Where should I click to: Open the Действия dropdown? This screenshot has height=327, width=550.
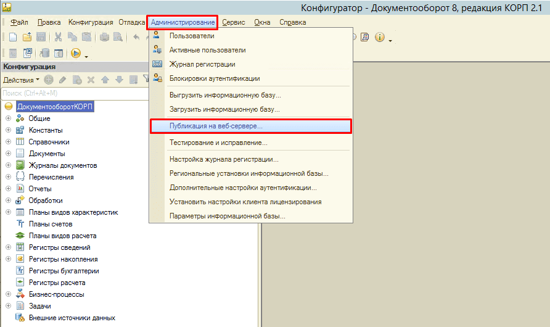[x=21, y=80]
